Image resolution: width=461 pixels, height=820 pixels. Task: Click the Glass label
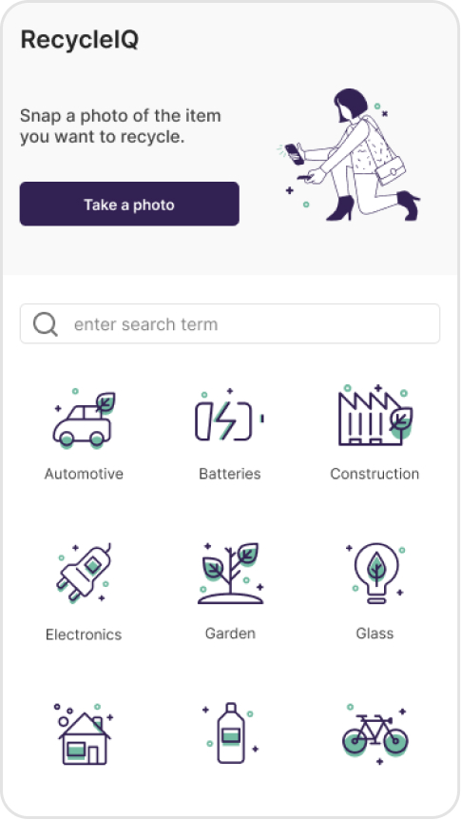pos(375,634)
